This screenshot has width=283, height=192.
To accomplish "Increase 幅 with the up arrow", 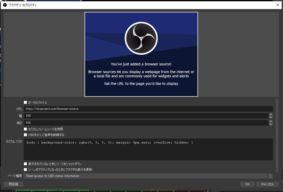I will pyautogui.click(x=271, y=115).
